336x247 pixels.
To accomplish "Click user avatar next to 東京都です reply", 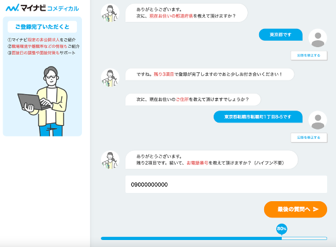I will (318, 38).
